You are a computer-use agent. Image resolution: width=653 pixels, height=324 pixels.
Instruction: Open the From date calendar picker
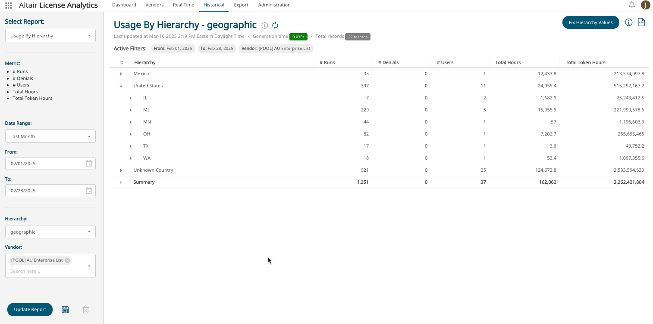pyautogui.click(x=89, y=164)
